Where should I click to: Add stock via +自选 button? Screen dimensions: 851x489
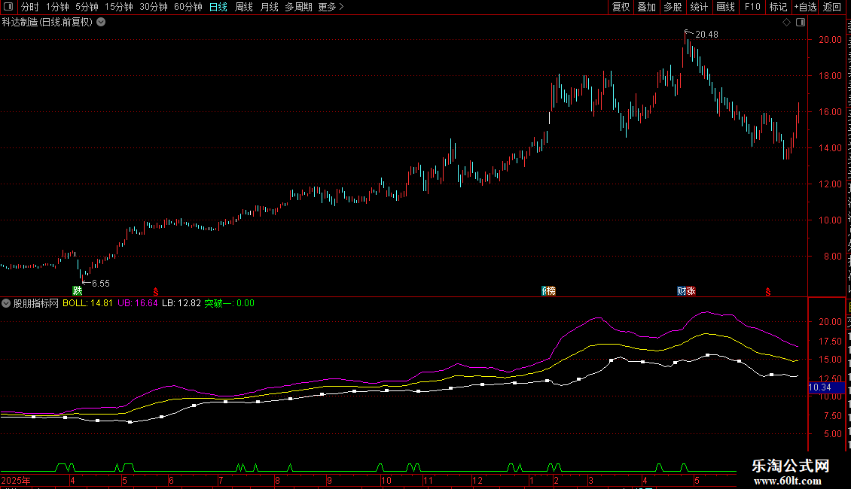805,7
